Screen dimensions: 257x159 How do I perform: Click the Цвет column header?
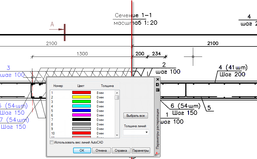point(81,86)
